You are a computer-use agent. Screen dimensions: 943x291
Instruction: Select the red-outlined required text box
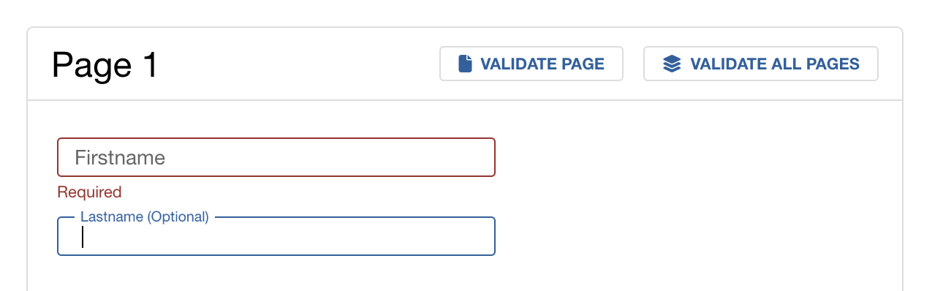click(x=276, y=157)
